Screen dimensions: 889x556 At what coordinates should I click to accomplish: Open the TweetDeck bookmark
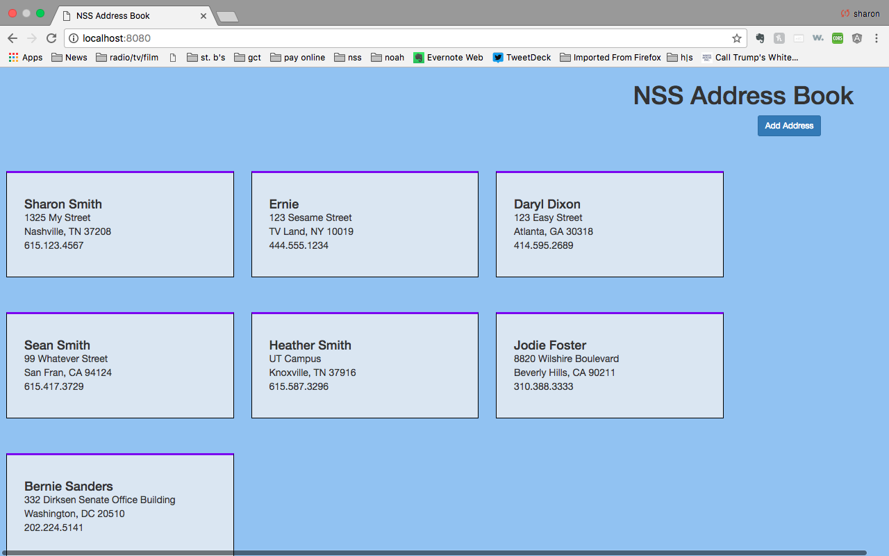(522, 58)
